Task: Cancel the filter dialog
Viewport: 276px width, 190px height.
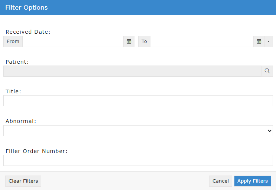Action: coord(221,181)
